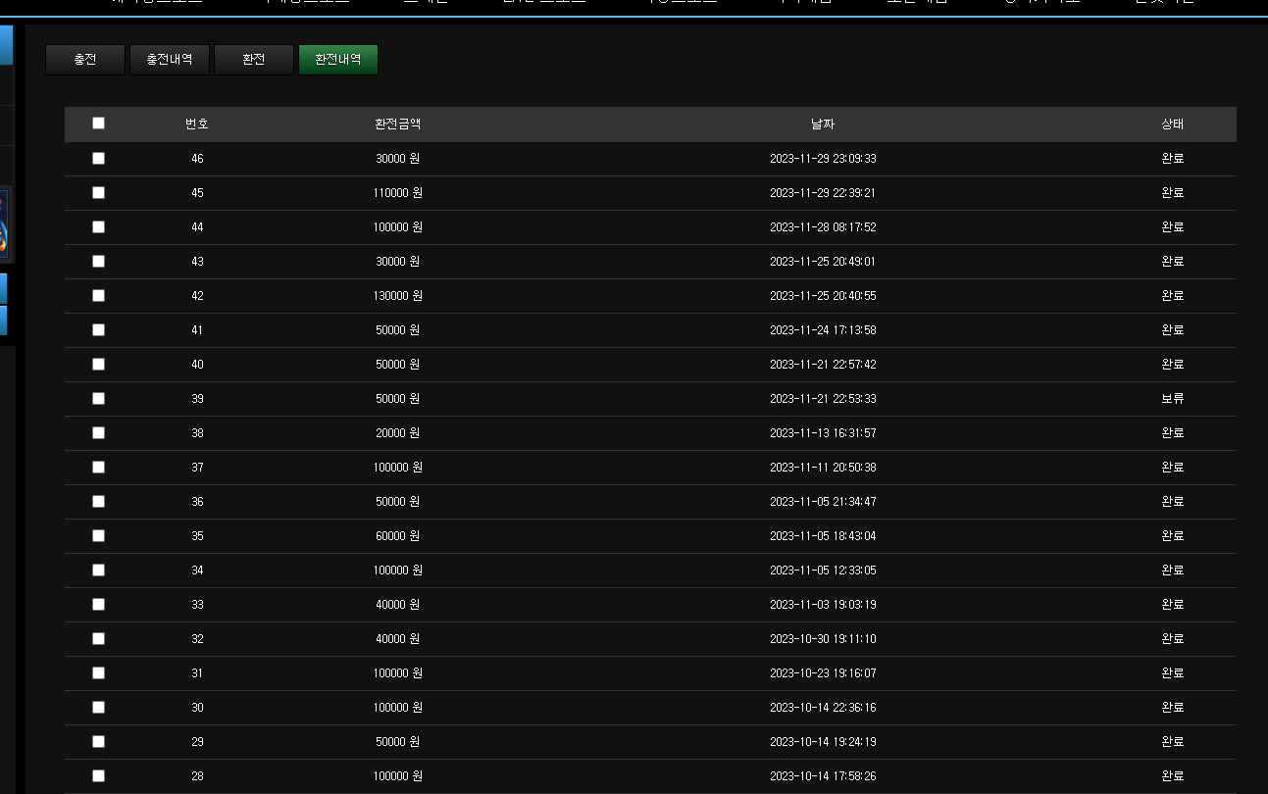Select the checkbox for row number 30

(x=98, y=708)
